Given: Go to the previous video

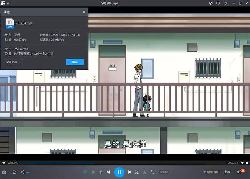Looking at the screenshot, I should pyautogui.click(x=109, y=172).
